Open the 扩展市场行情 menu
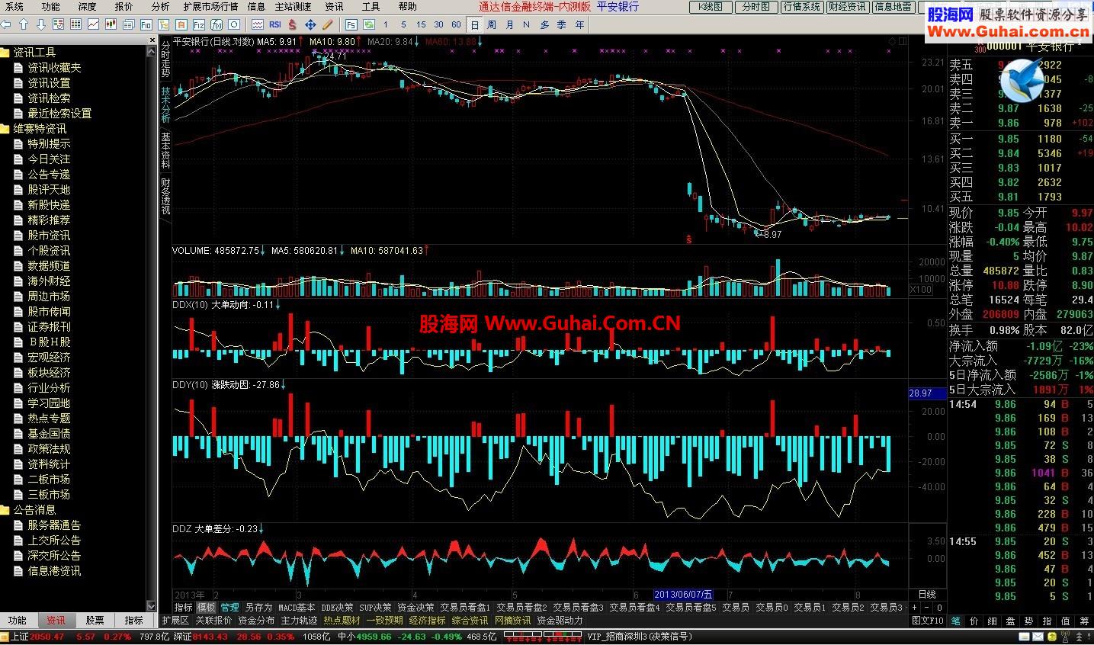The height and width of the screenshot is (645, 1094). (210, 6)
